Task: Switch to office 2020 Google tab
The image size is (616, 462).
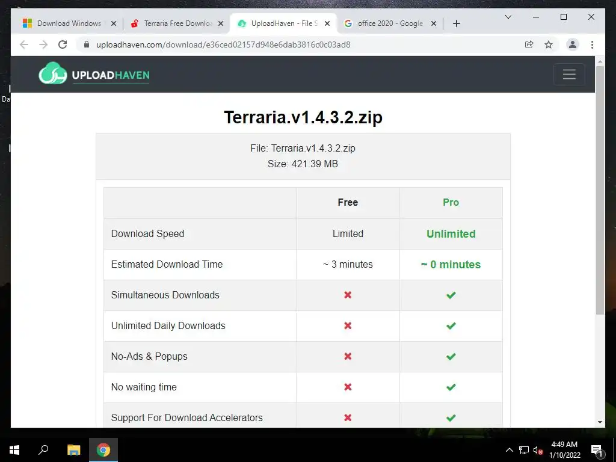Action: (390, 23)
